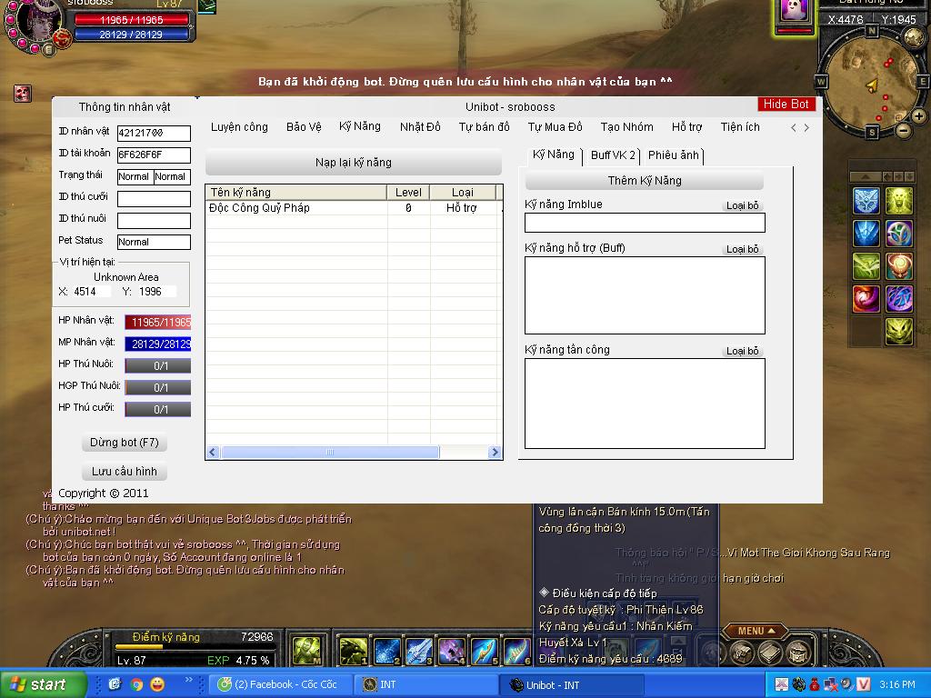Collapse the side quickslot panel with up arrow

tap(866, 177)
